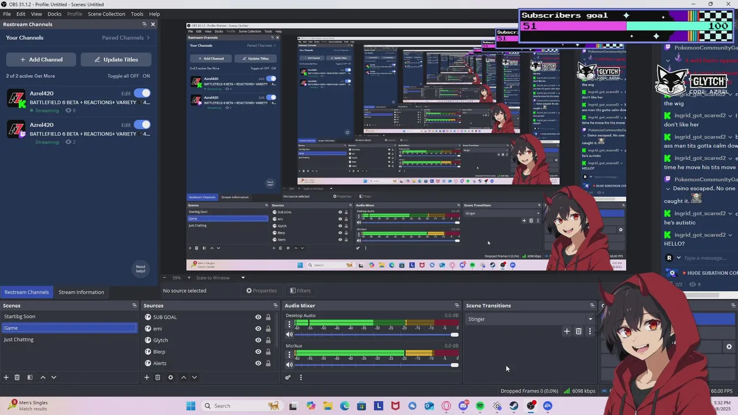Image resolution: width=738 pixels, height=415 pixels.
Task: Open source properties gear in Sources panel
Action: [x=170, y=378]
